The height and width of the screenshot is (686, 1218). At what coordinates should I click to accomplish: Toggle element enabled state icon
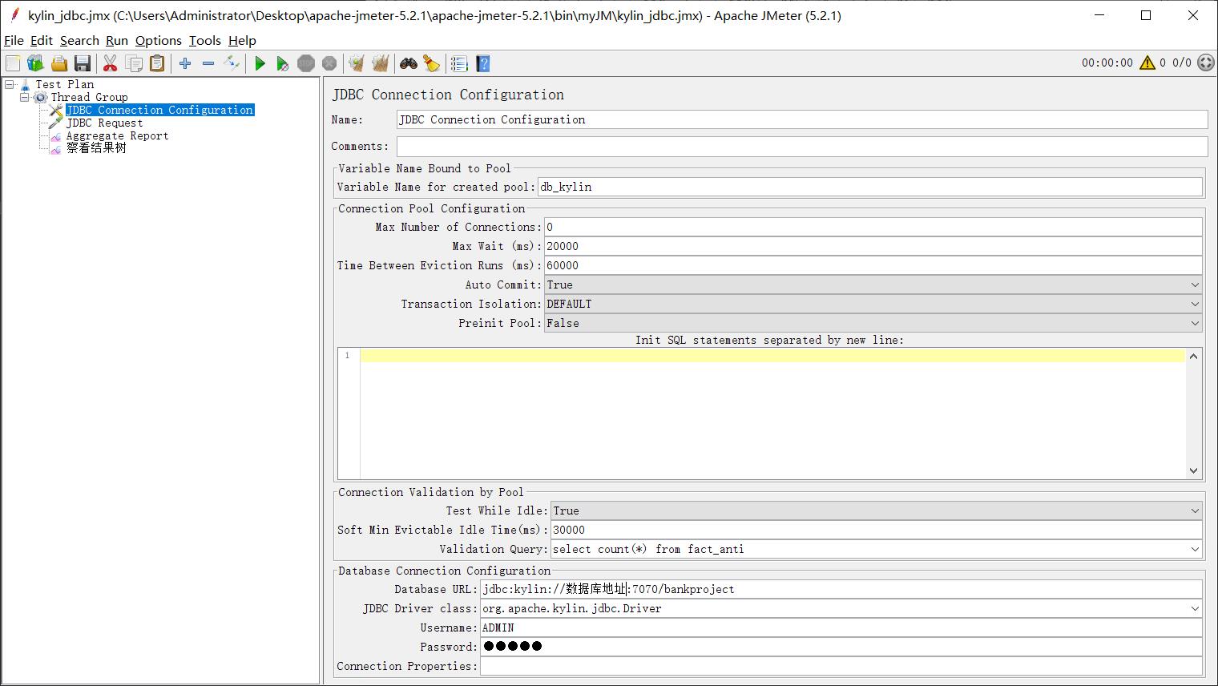click(232, 63)
